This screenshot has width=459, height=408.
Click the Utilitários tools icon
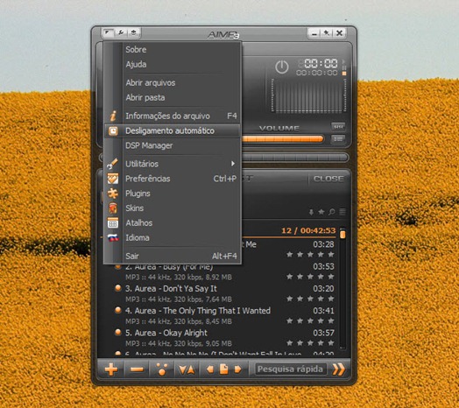113,164
